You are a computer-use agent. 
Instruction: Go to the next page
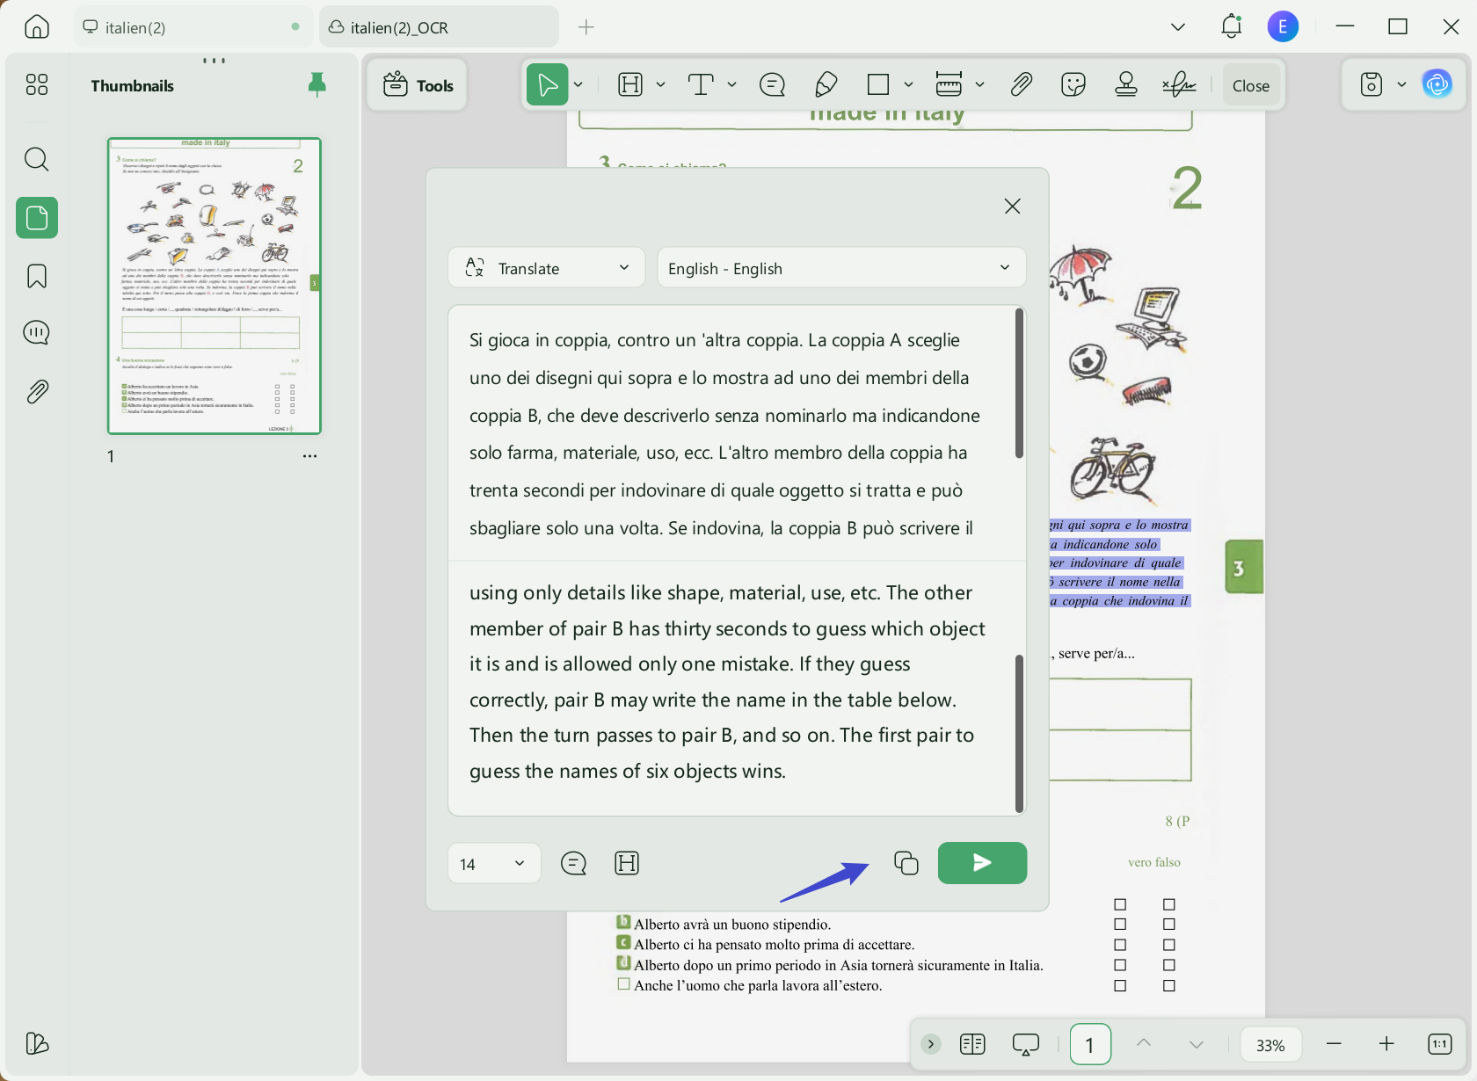(x=1196, y=1044)
